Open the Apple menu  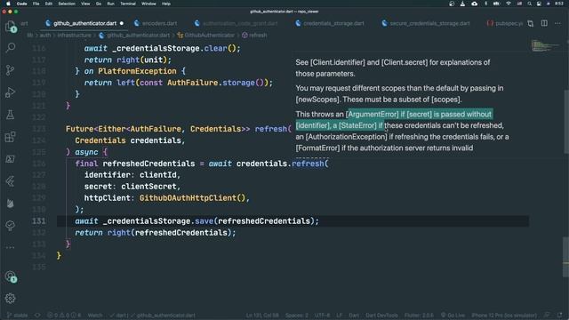tap(8, 4)
